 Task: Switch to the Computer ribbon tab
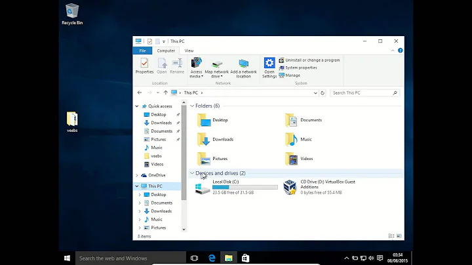(x=166, y=51)
